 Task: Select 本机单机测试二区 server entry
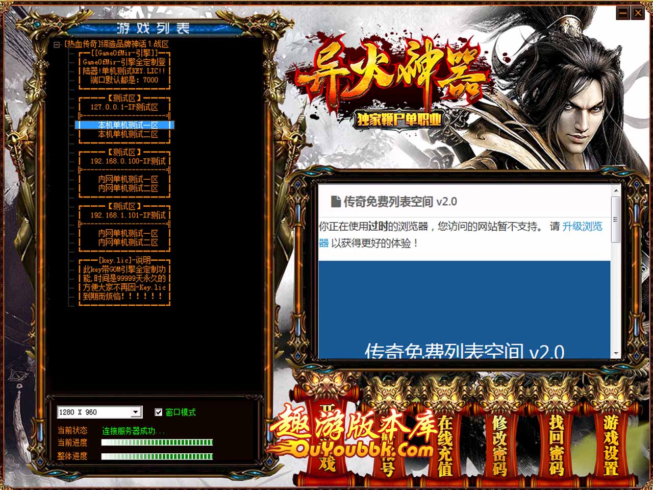(x=128, y=134)
